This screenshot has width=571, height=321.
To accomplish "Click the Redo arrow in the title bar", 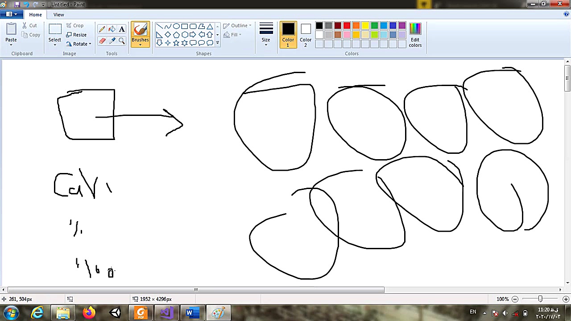I will coord(36,4).
